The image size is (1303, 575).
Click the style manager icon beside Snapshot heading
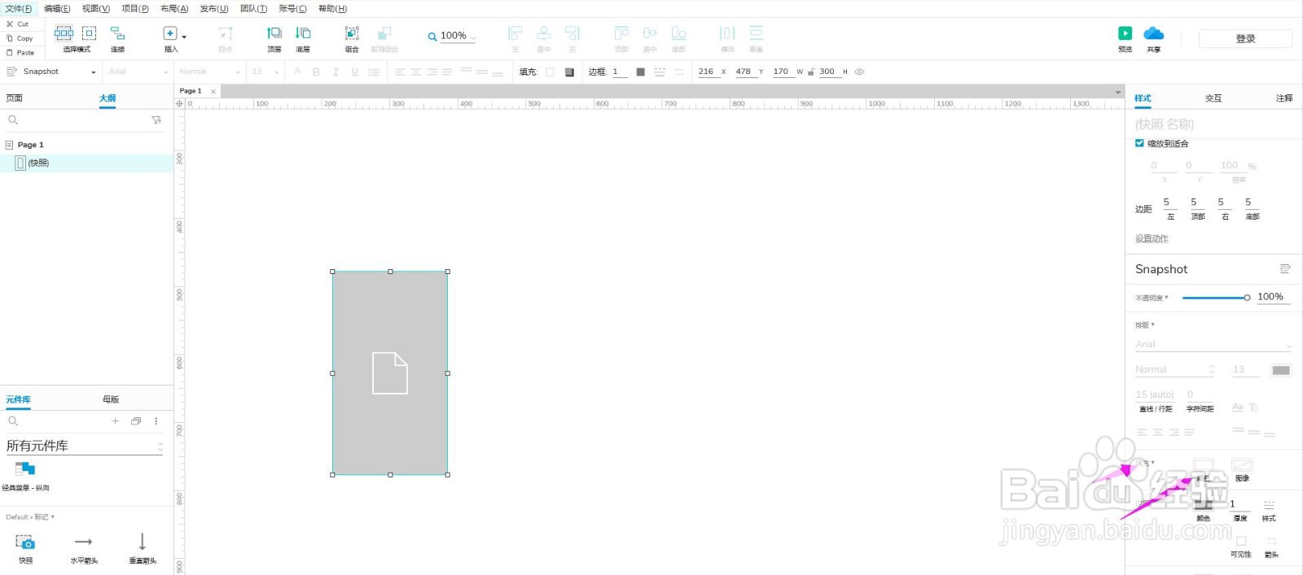tap(1285, 269)
